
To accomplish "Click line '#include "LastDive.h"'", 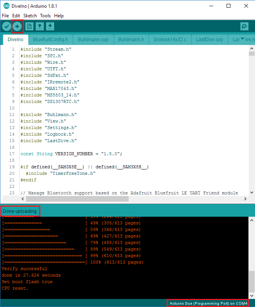I will pyautogui.click(x=48, y=141).
